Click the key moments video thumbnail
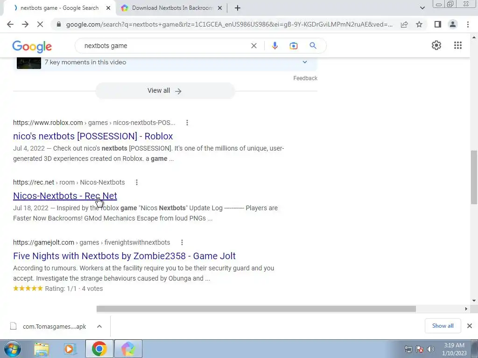The height and width of the screenshot is (358, 478). pos(28,63)
